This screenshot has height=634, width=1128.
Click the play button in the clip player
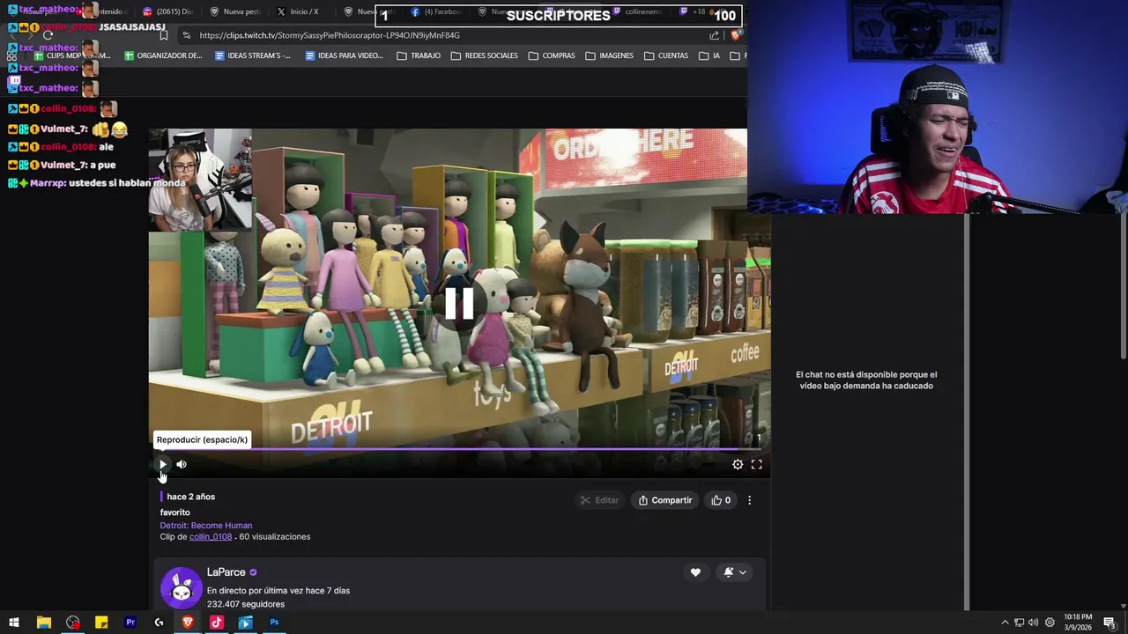pos(162,464)
